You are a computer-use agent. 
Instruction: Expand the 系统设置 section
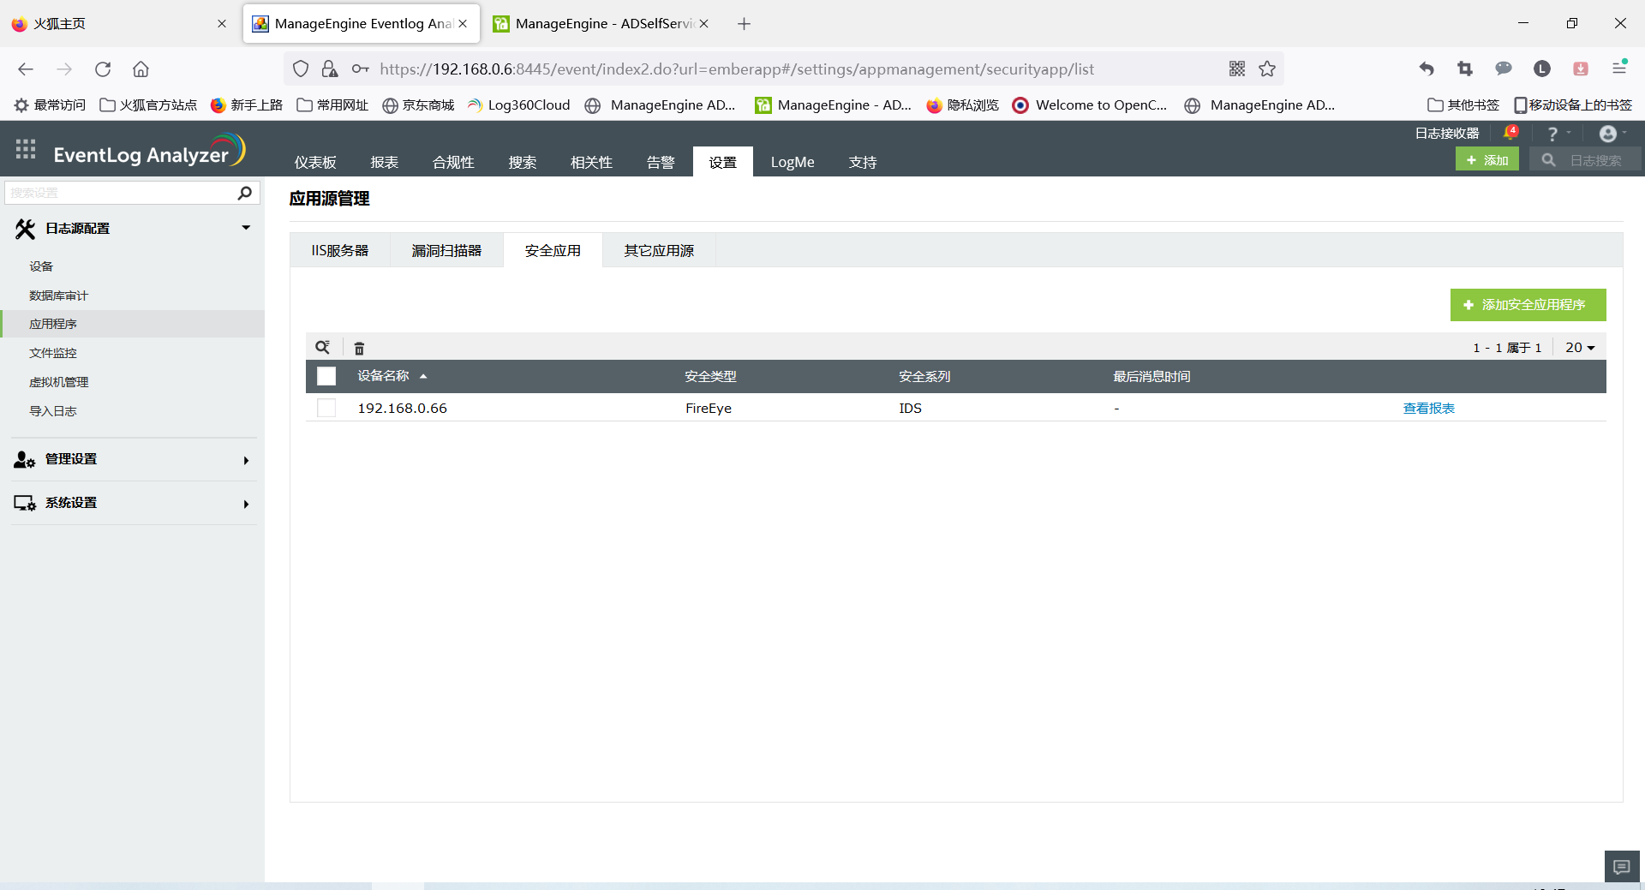(246, 504)
